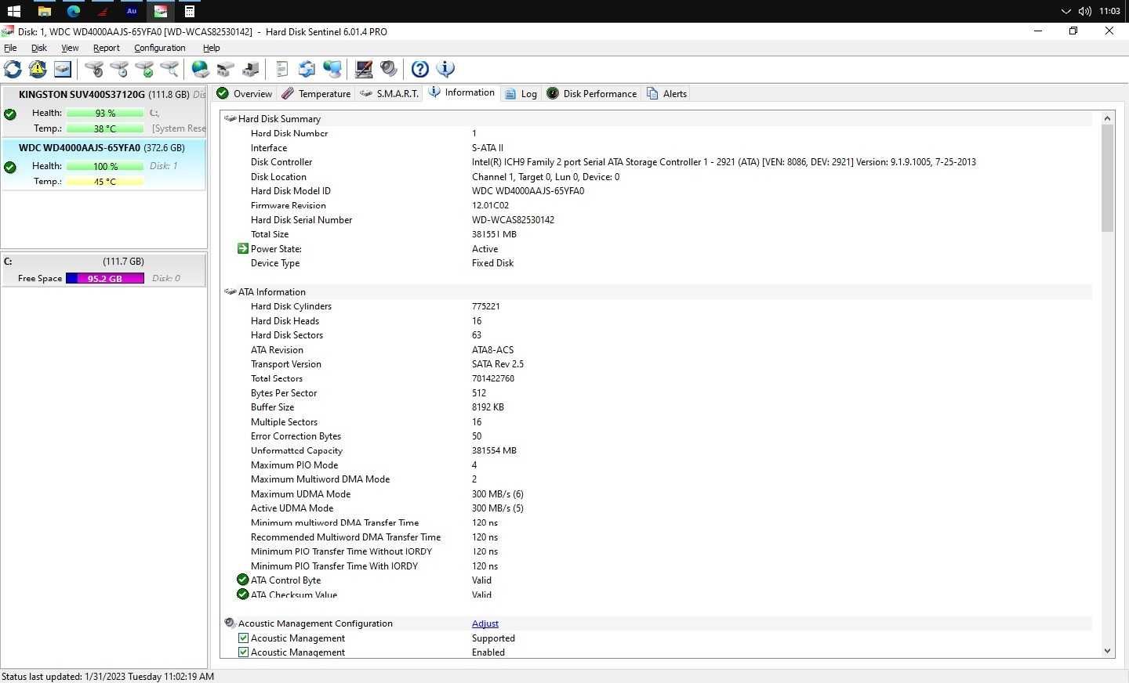Collapse the Hard Disk Summary section
Image resolution: width=1129 pixels, height=683 pixels.
[230, 118]
